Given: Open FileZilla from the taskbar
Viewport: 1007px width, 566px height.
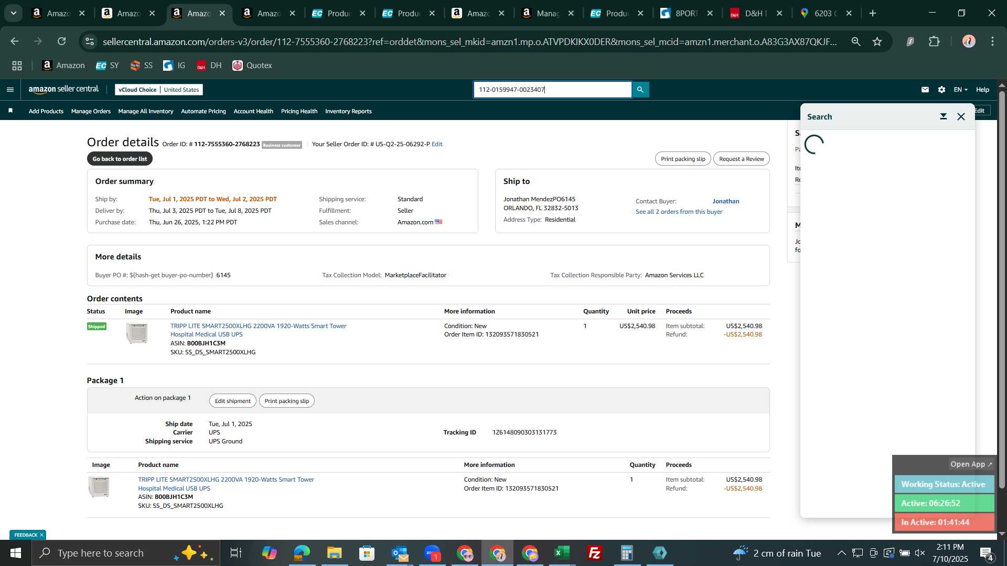Looking at the screenshot, I should click(595, 553).
